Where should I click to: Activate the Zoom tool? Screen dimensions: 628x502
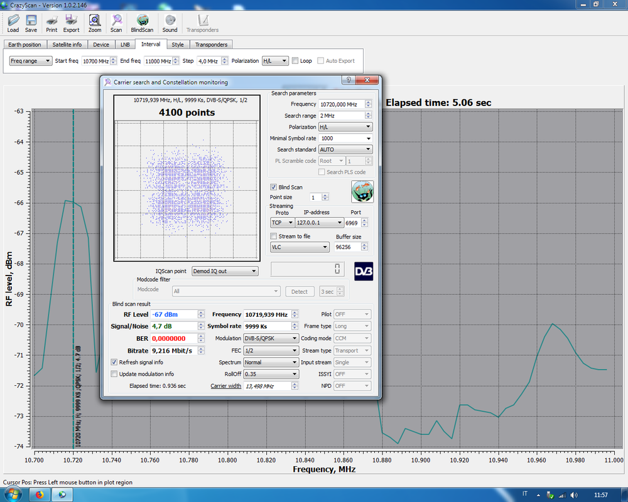point(95,23)
